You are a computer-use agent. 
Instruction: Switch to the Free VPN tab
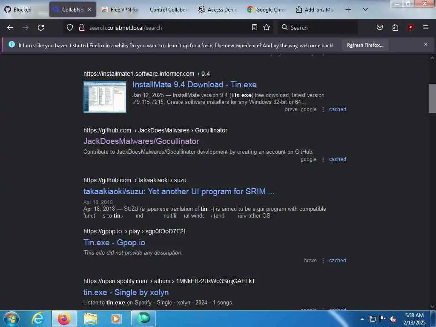120,10
